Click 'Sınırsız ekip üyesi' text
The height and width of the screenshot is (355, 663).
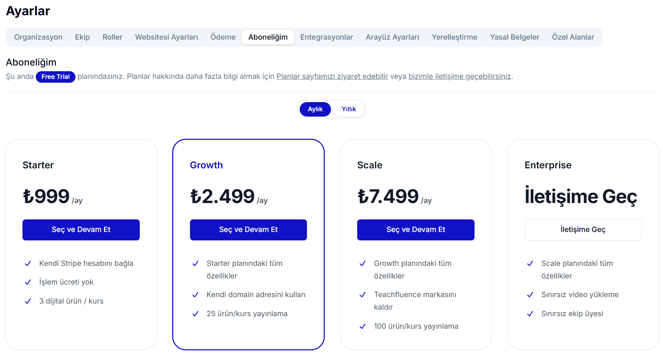coord(572,313)
